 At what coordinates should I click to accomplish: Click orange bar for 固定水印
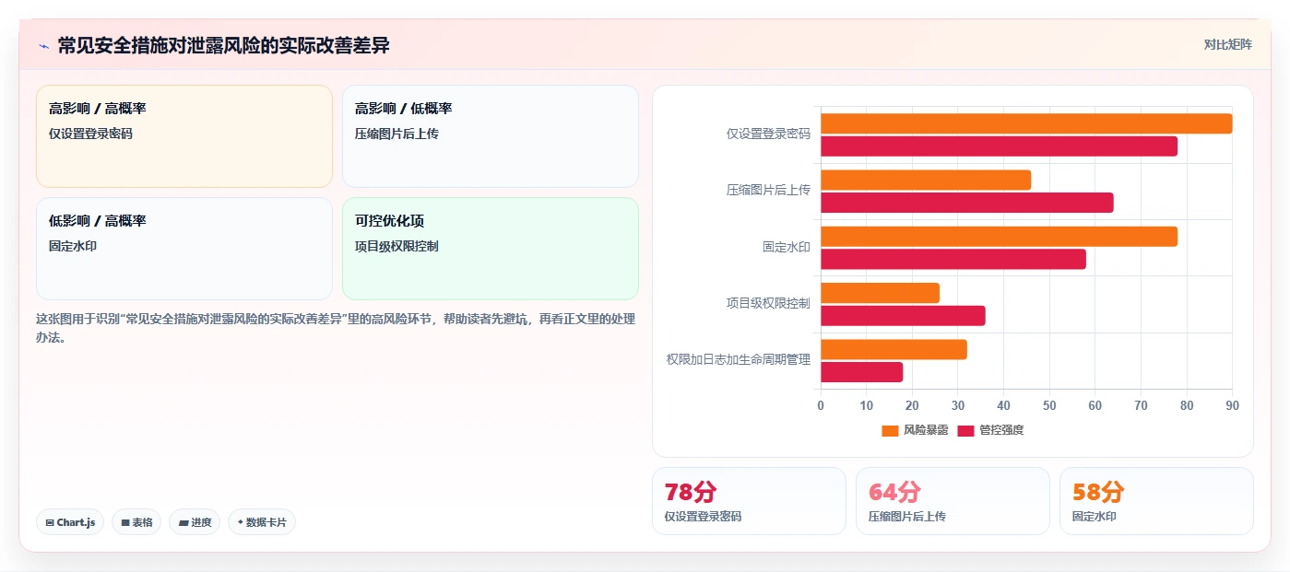999,237
